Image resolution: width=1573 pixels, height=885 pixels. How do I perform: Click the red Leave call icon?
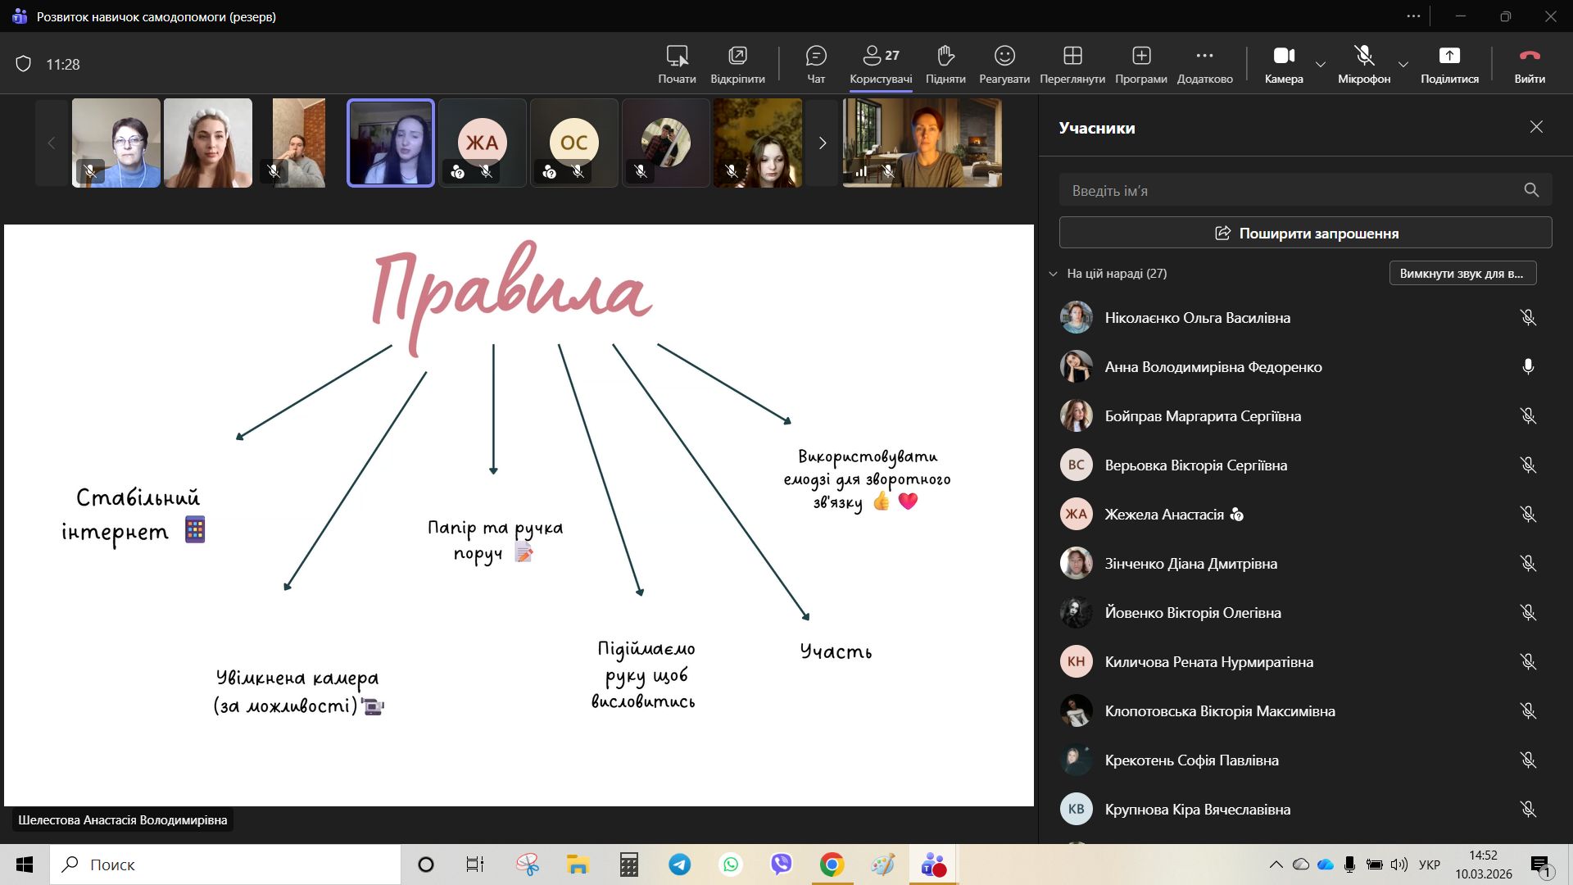1530,56
